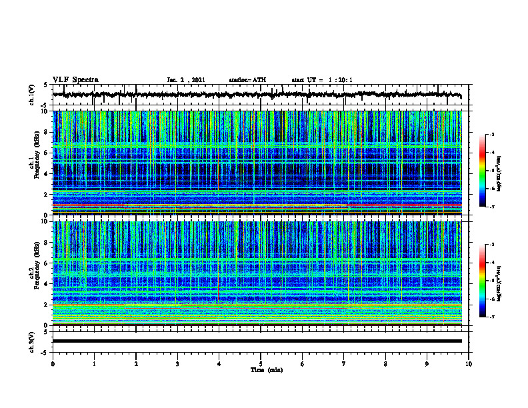Click the time axis tick label "10"
This screenshot has width=528, height=408.
coord(469,364)
